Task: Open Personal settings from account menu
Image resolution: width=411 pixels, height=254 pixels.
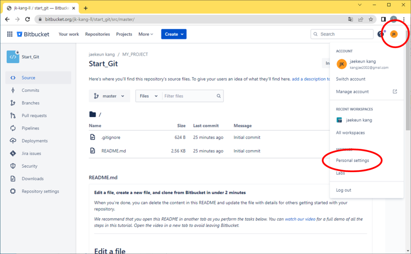Action: pyautogui.click(x=366, y=160)
